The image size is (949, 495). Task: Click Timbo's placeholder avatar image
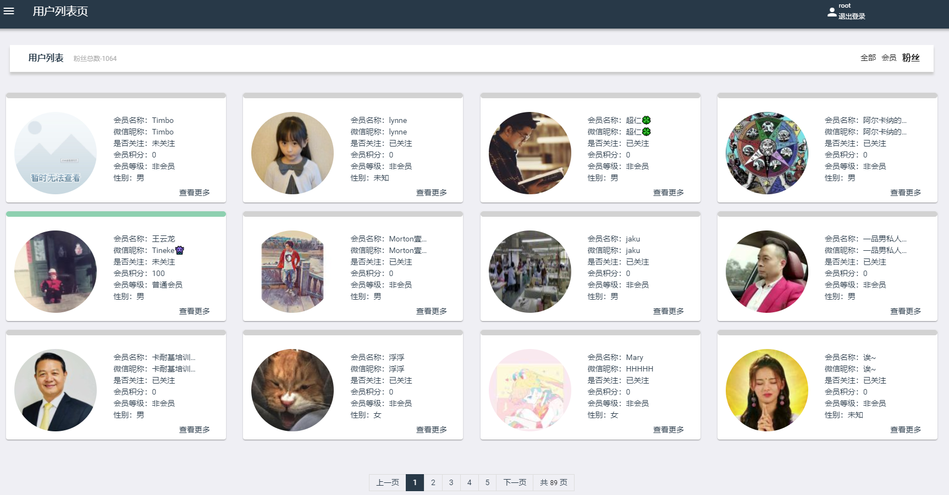[56, 153]
